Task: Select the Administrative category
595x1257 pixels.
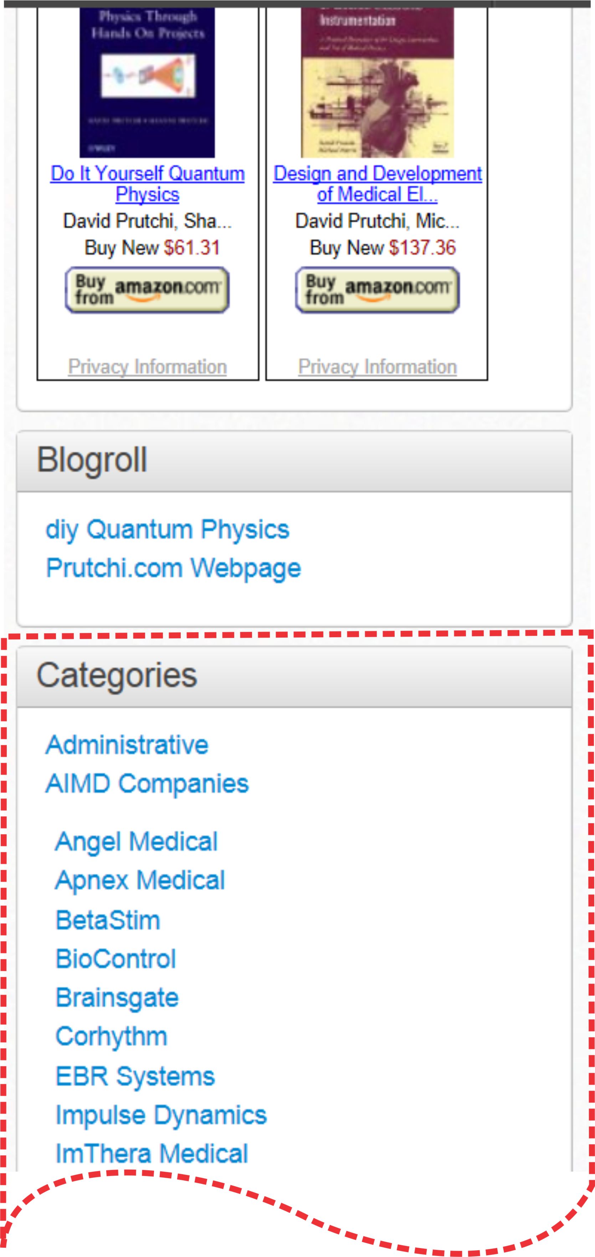Action: [127, 744]
